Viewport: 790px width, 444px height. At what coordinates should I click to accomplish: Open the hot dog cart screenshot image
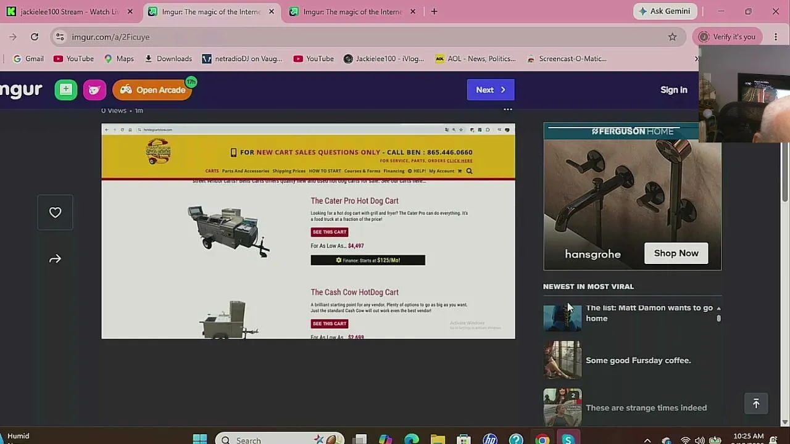click(x=308, y=231)
